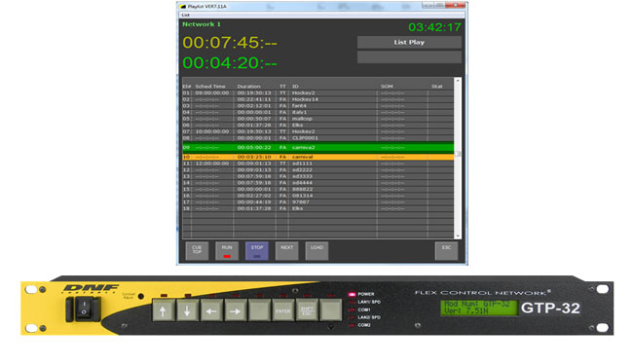Push the left arrow key on GTP-32
Viewport: 633px width, 364px height.
click(211, 310)
